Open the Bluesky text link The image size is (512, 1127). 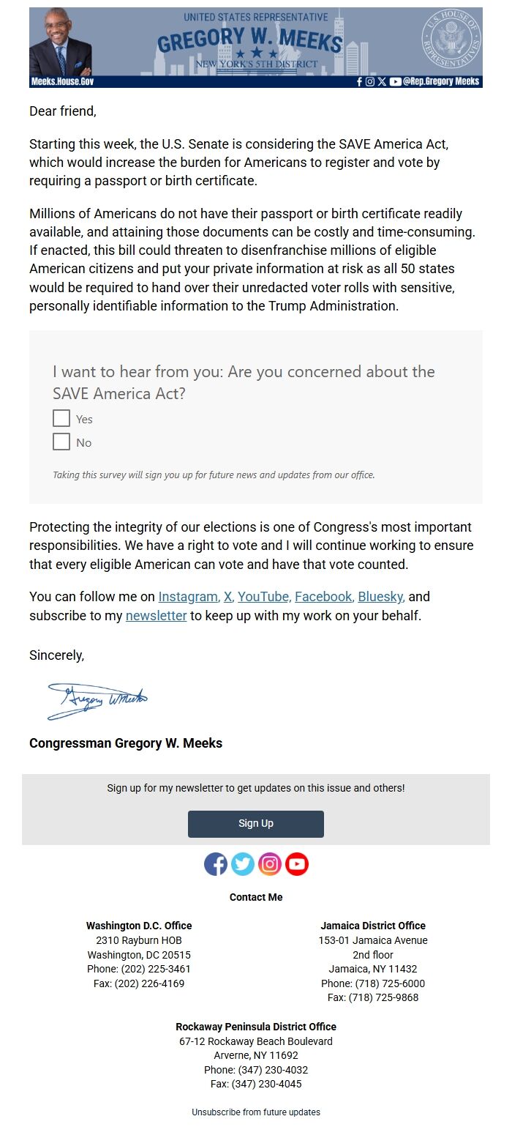coord(378,597)
